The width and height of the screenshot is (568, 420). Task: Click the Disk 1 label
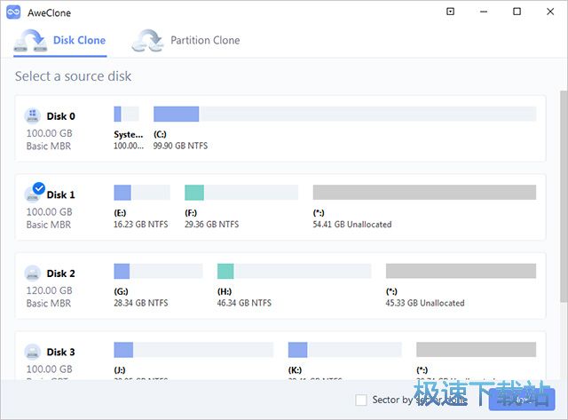(61, 195)
